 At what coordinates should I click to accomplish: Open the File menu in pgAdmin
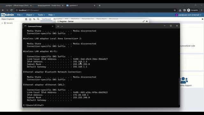pyautogui.click(x=20, y=15)
